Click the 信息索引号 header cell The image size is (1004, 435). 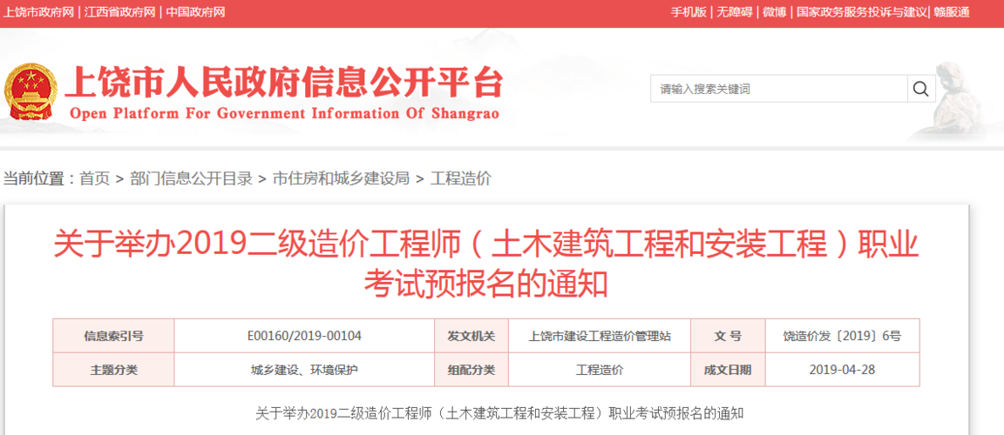[113, 336]
